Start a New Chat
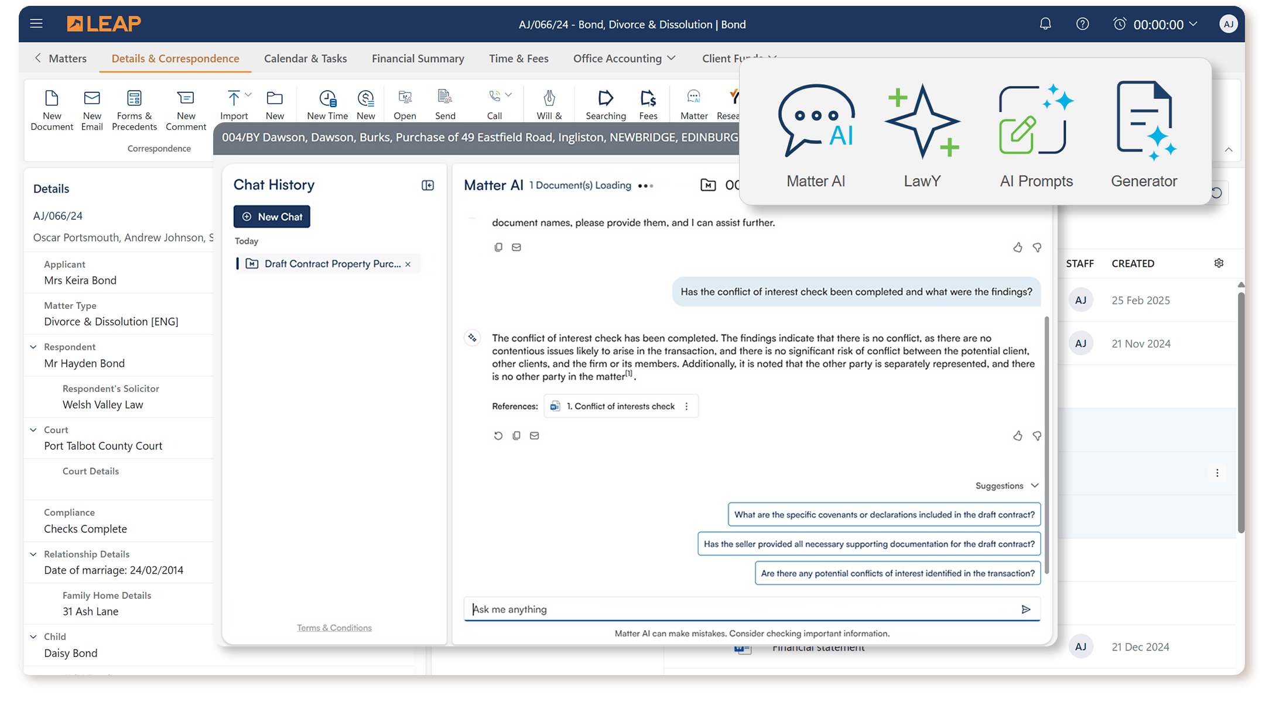This screenshot has width=1269, height=702. (272, 216)
